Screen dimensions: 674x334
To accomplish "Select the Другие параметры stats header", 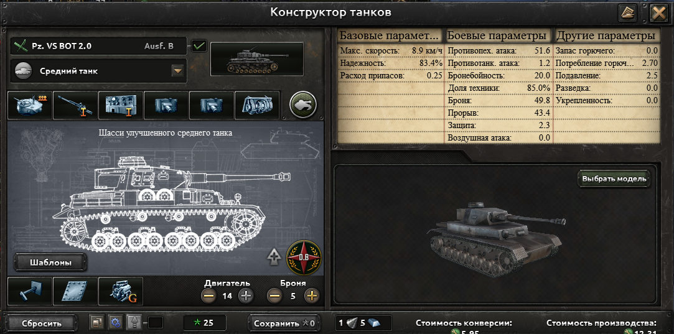I will click(x=607, y=35).
